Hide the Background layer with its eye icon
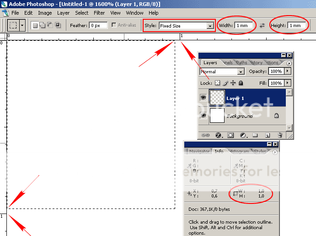This screenshot has width=316, height=236. [x=203, y=115]
